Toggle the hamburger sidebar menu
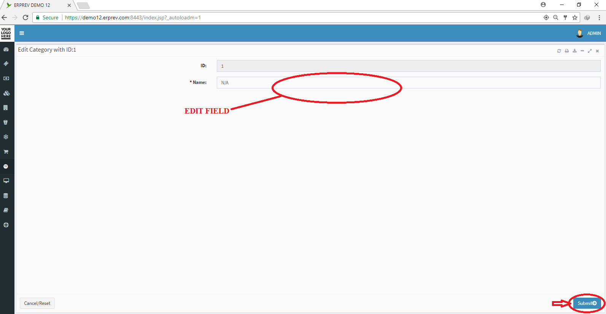606x314 pixels. point(22,33)
